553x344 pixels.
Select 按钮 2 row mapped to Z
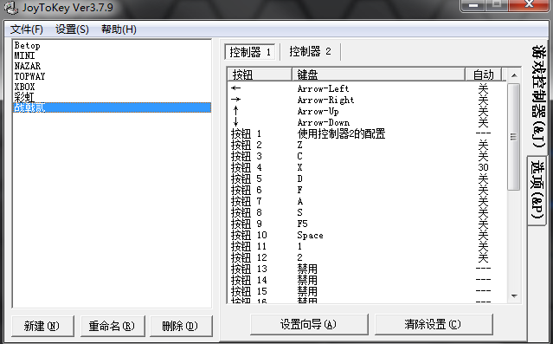(367, 145)
